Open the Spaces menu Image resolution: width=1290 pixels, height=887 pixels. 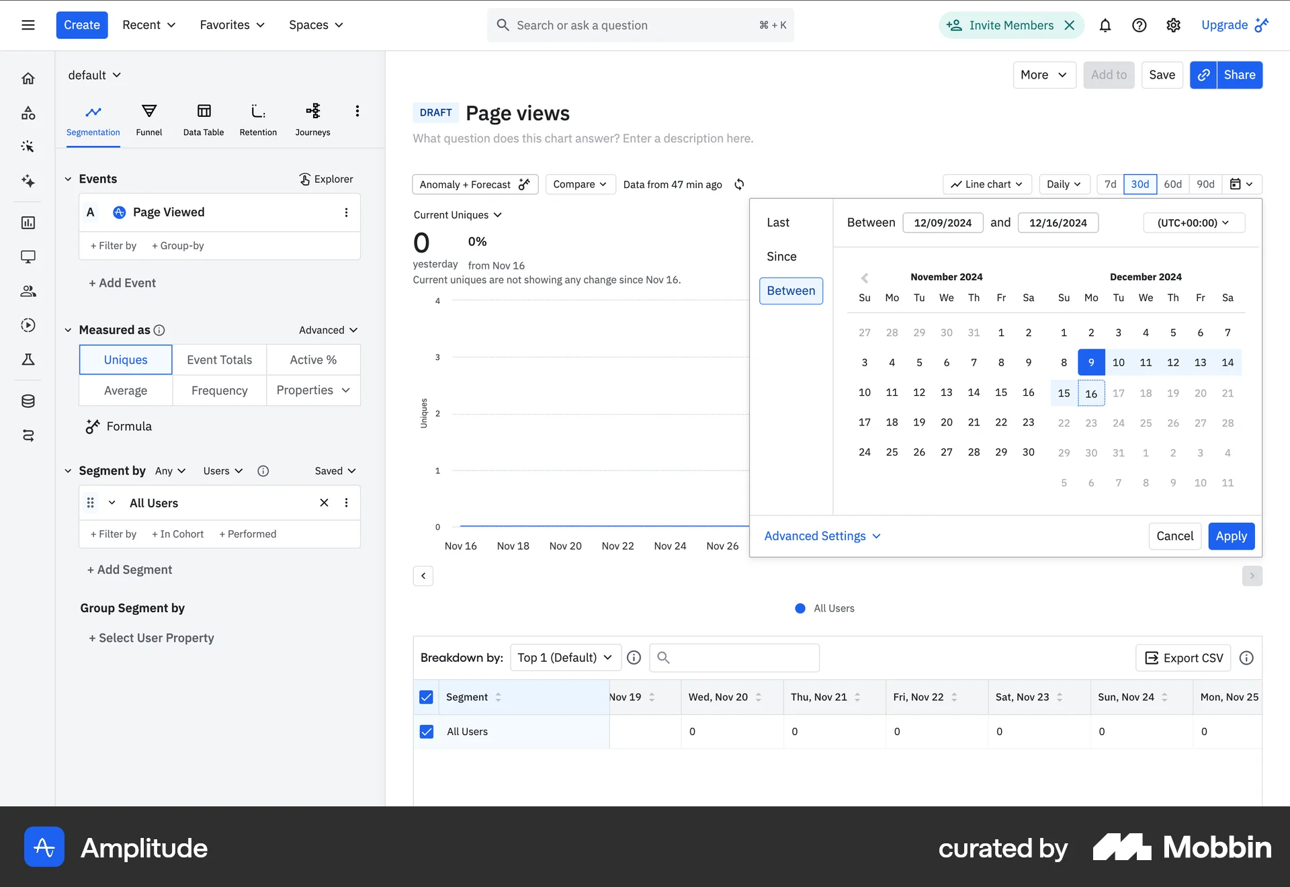(x=314, y=25)
